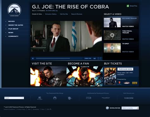Viewport: 150px width, 117px height.
Task: Open fullscreen via the expand arrows icon
Action: (99, 58)
